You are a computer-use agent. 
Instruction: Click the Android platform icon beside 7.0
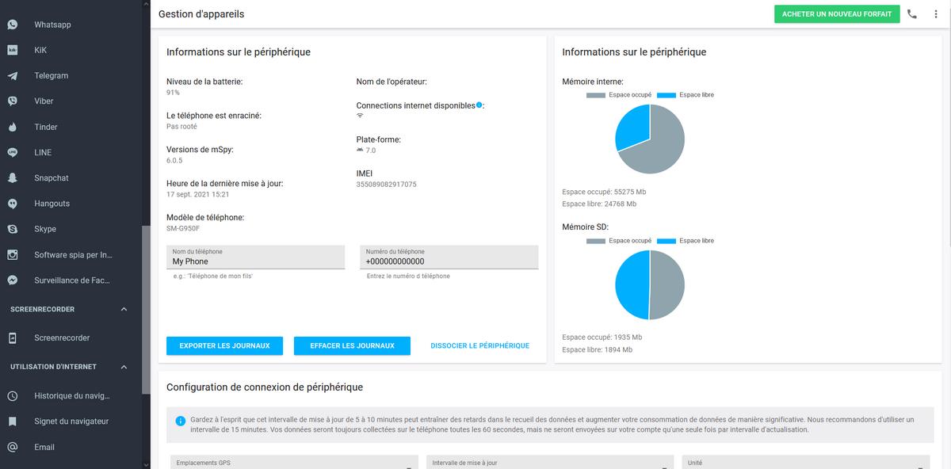click(360, 150)
